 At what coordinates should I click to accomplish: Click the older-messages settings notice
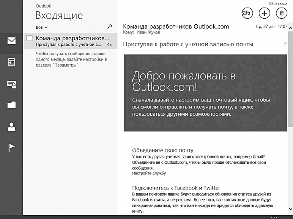pos(71,59)
